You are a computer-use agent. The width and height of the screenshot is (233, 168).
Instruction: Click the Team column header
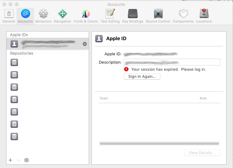click(x=104, y=98)
